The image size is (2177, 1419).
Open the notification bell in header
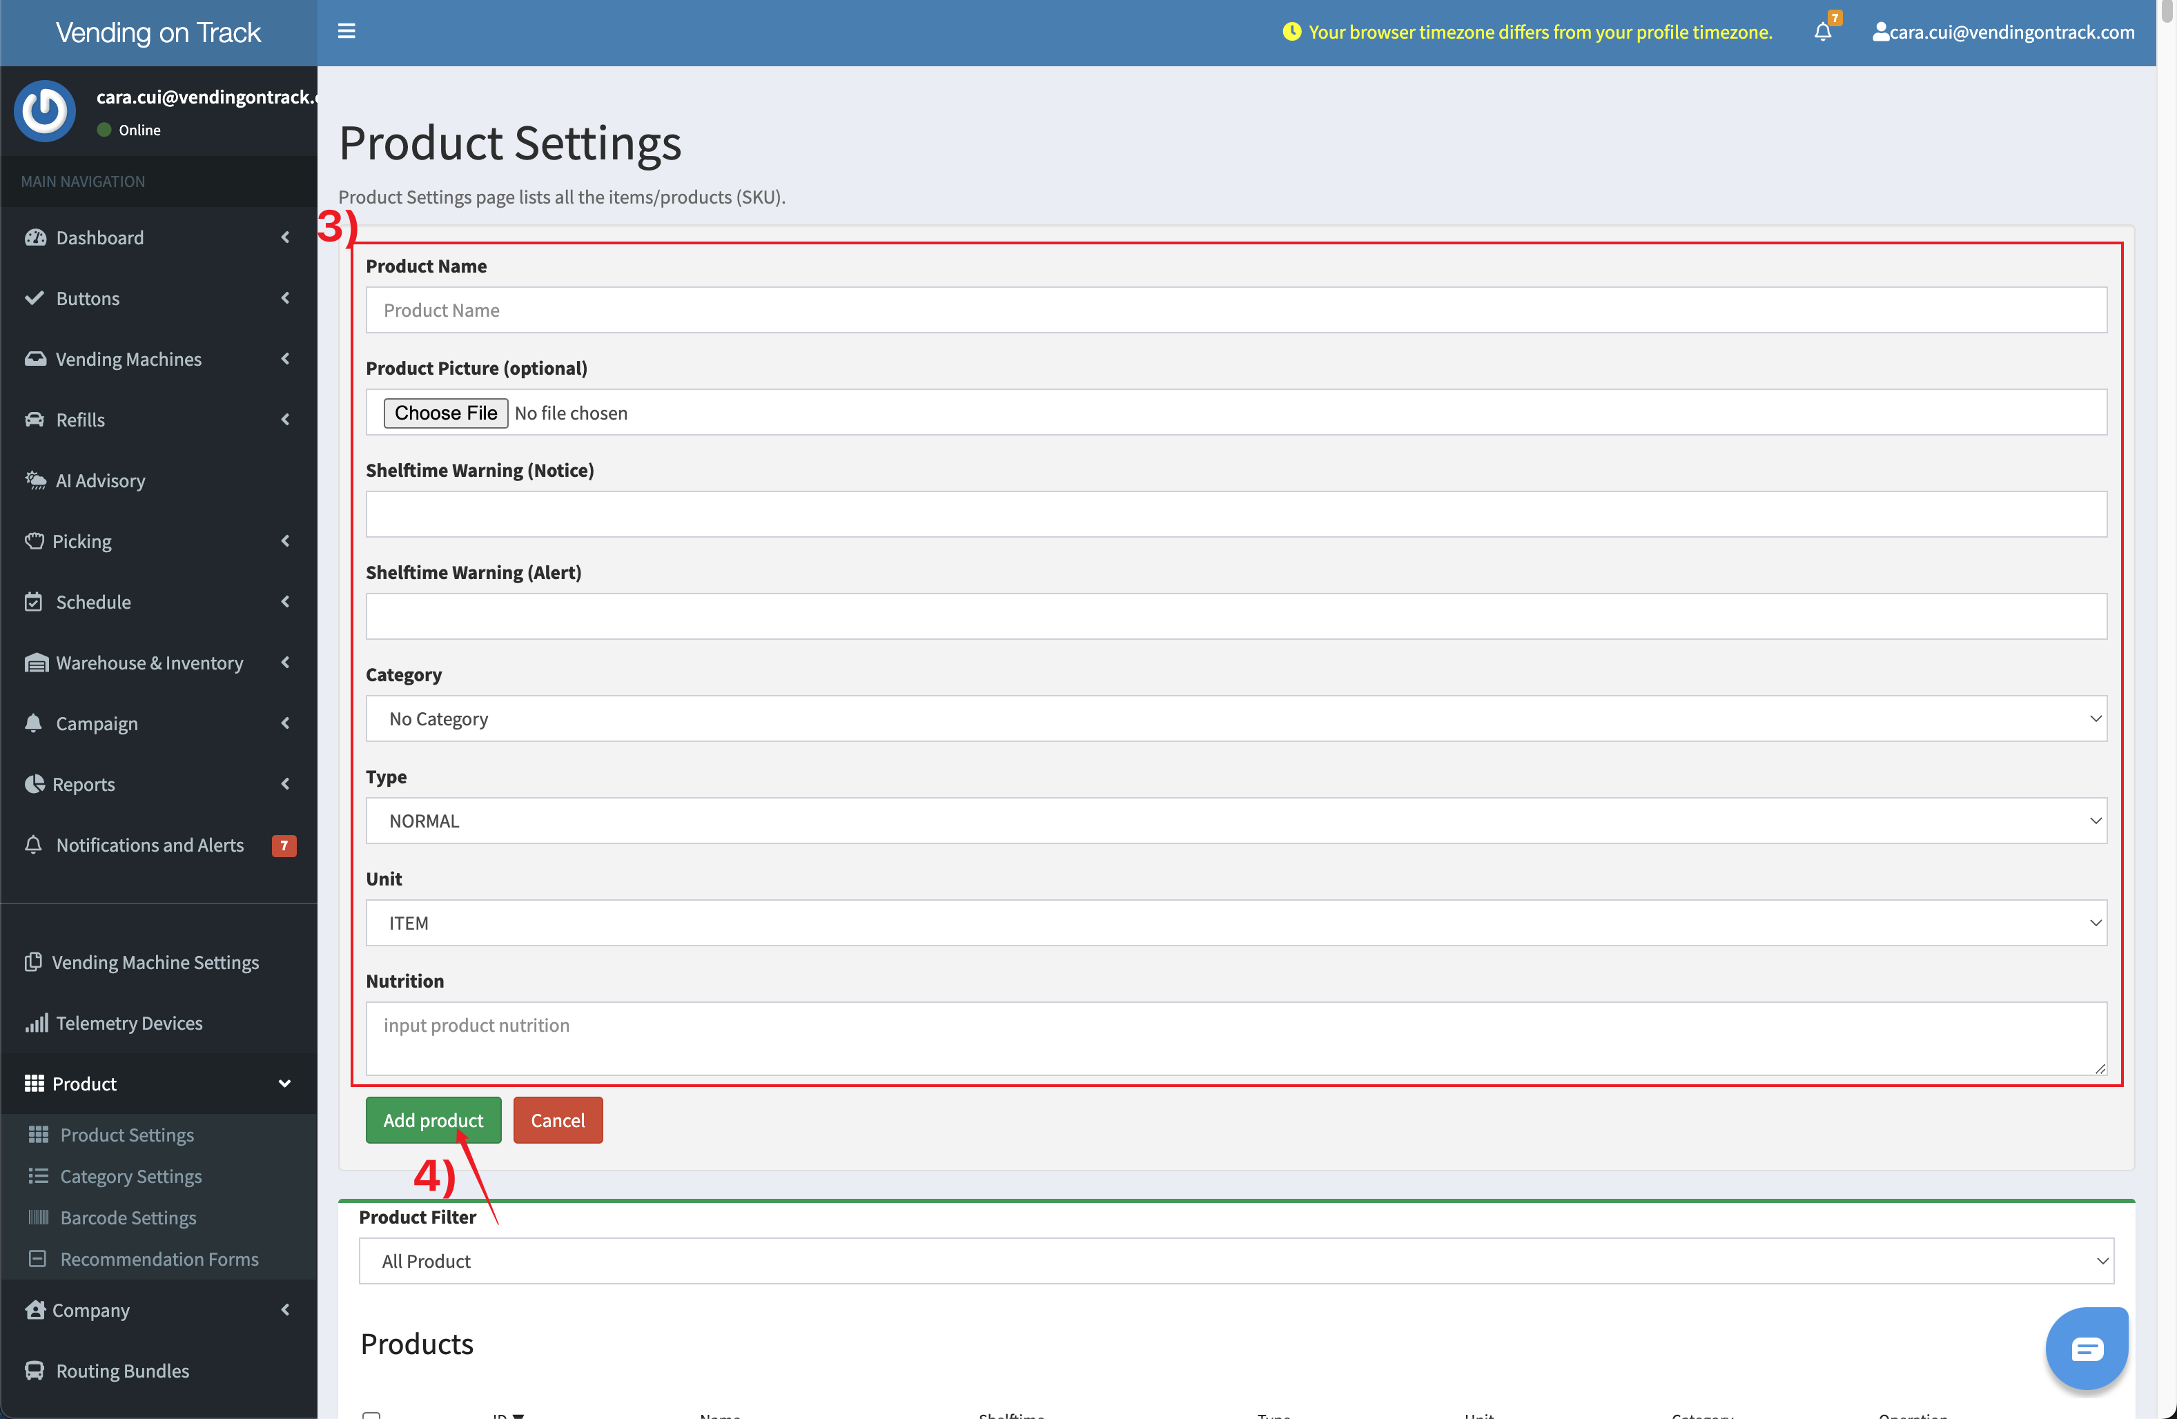(x=1822, y=32)
